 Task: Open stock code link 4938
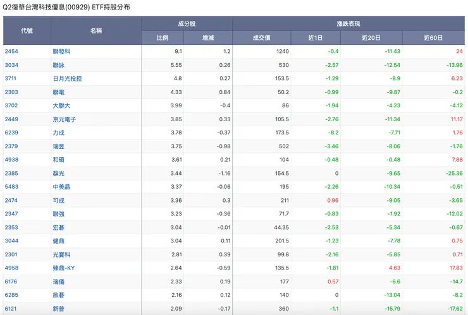pos(11,160)
